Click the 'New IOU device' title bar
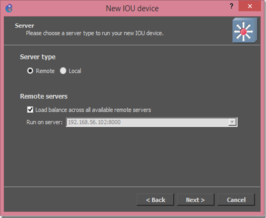Image resolution: width=266 pixels, height=218 pixels. point(132,8)
